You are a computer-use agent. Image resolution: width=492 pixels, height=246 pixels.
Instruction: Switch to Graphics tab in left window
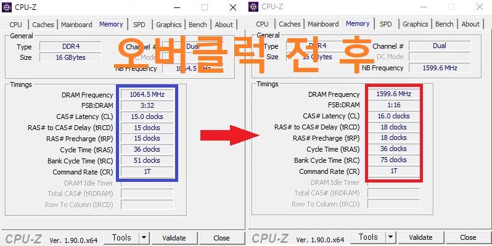point(169,25)
